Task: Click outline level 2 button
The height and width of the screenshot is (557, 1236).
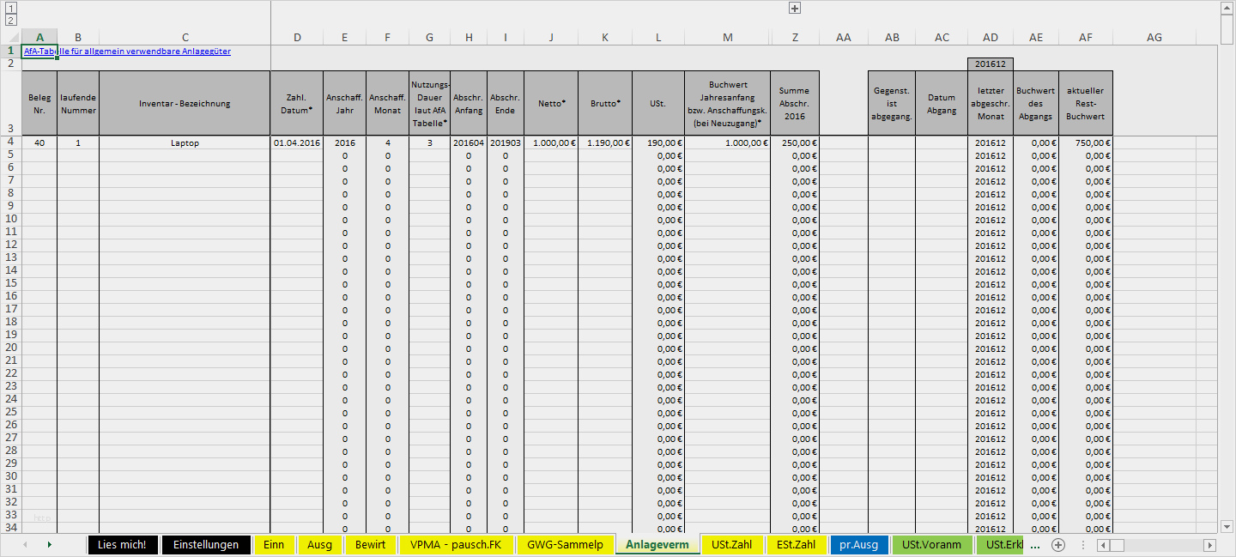Action: pos(10,20)
